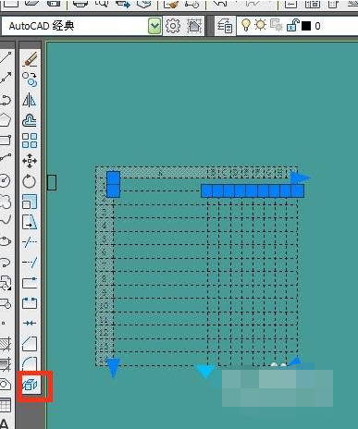Select the Polyline tool
358x429 pixels.
pyautogui.click(x=6, y=100)
